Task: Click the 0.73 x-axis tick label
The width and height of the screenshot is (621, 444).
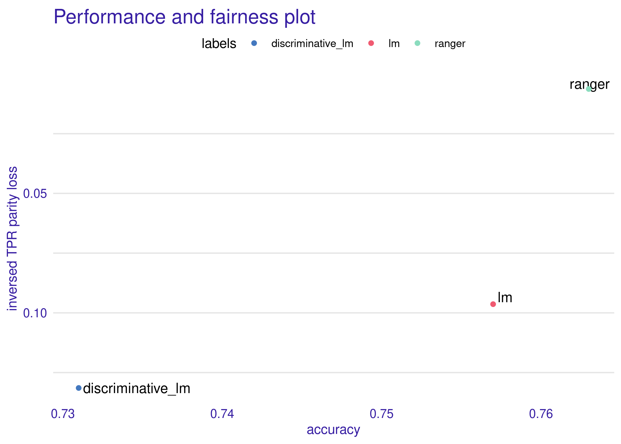Action: click(63, 414)
